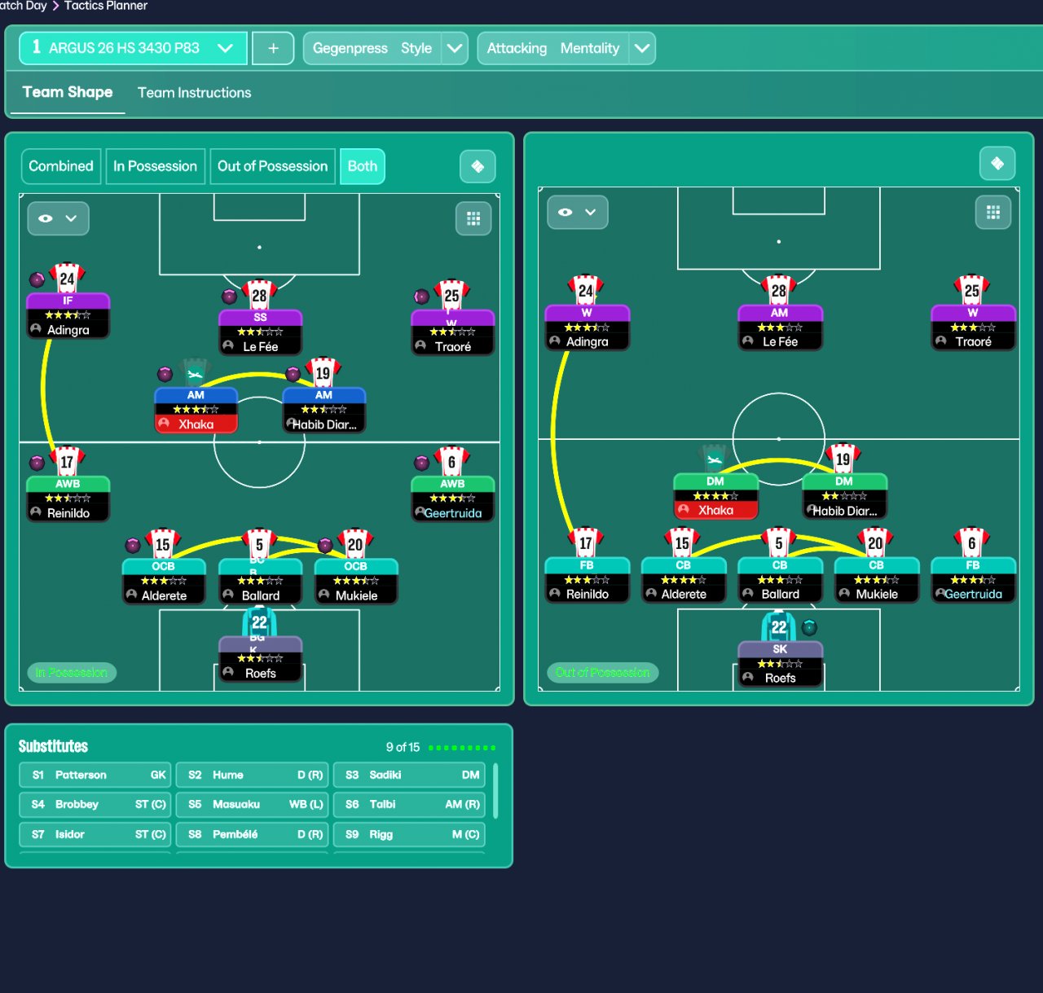The image size is (1043, 993).
Task: Switch to the Team Shape tab
Action: (x=68, y=92)
